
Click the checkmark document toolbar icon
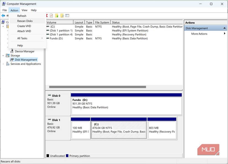[x=51, y=15]
